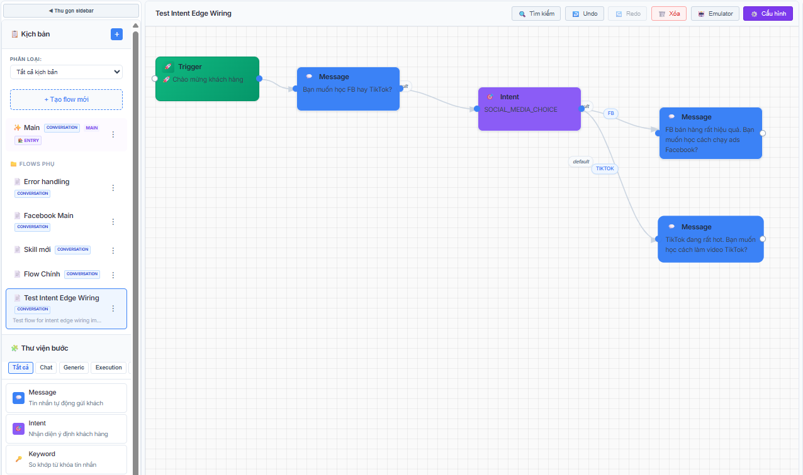Open Cấu hình settings
The image size is (803, 475).
[x=768, y=14]
